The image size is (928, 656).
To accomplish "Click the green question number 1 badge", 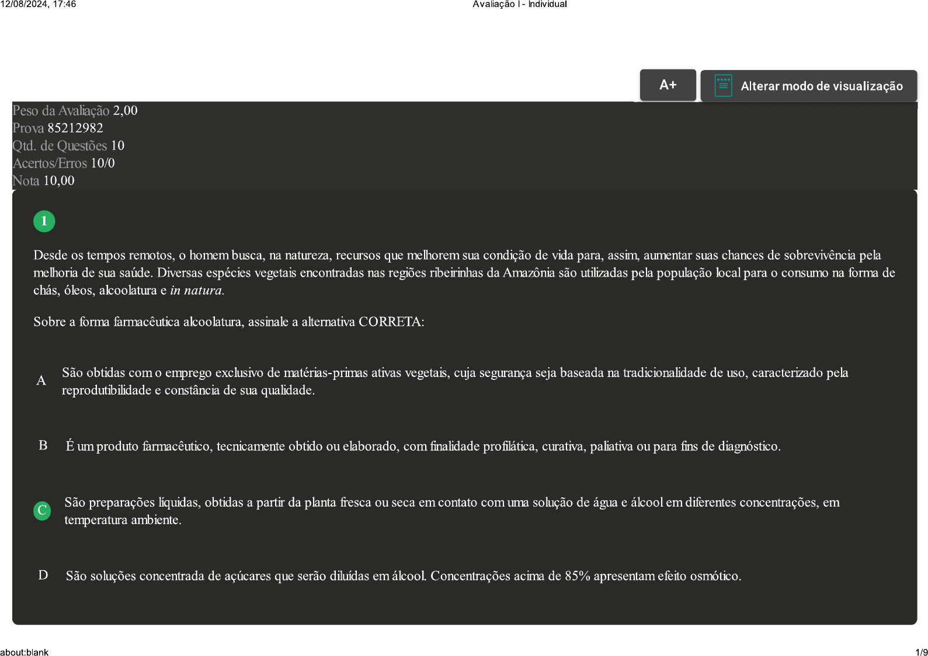I will 44,221.
